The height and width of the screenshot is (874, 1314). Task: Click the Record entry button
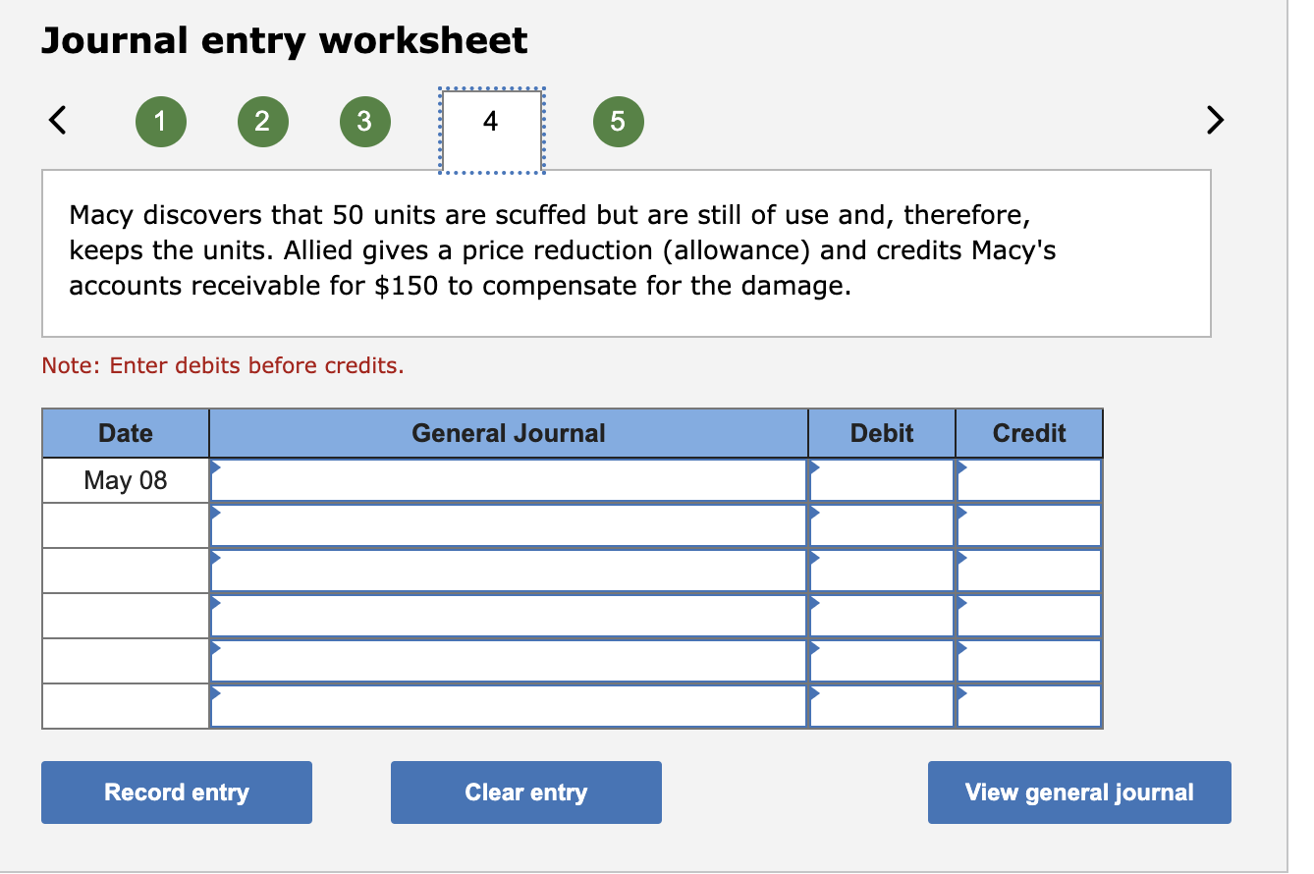(177, 792)
